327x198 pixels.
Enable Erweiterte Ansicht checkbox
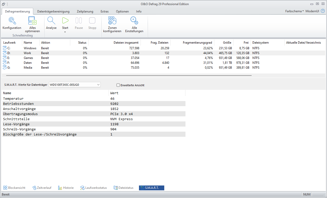pos(118,85)
